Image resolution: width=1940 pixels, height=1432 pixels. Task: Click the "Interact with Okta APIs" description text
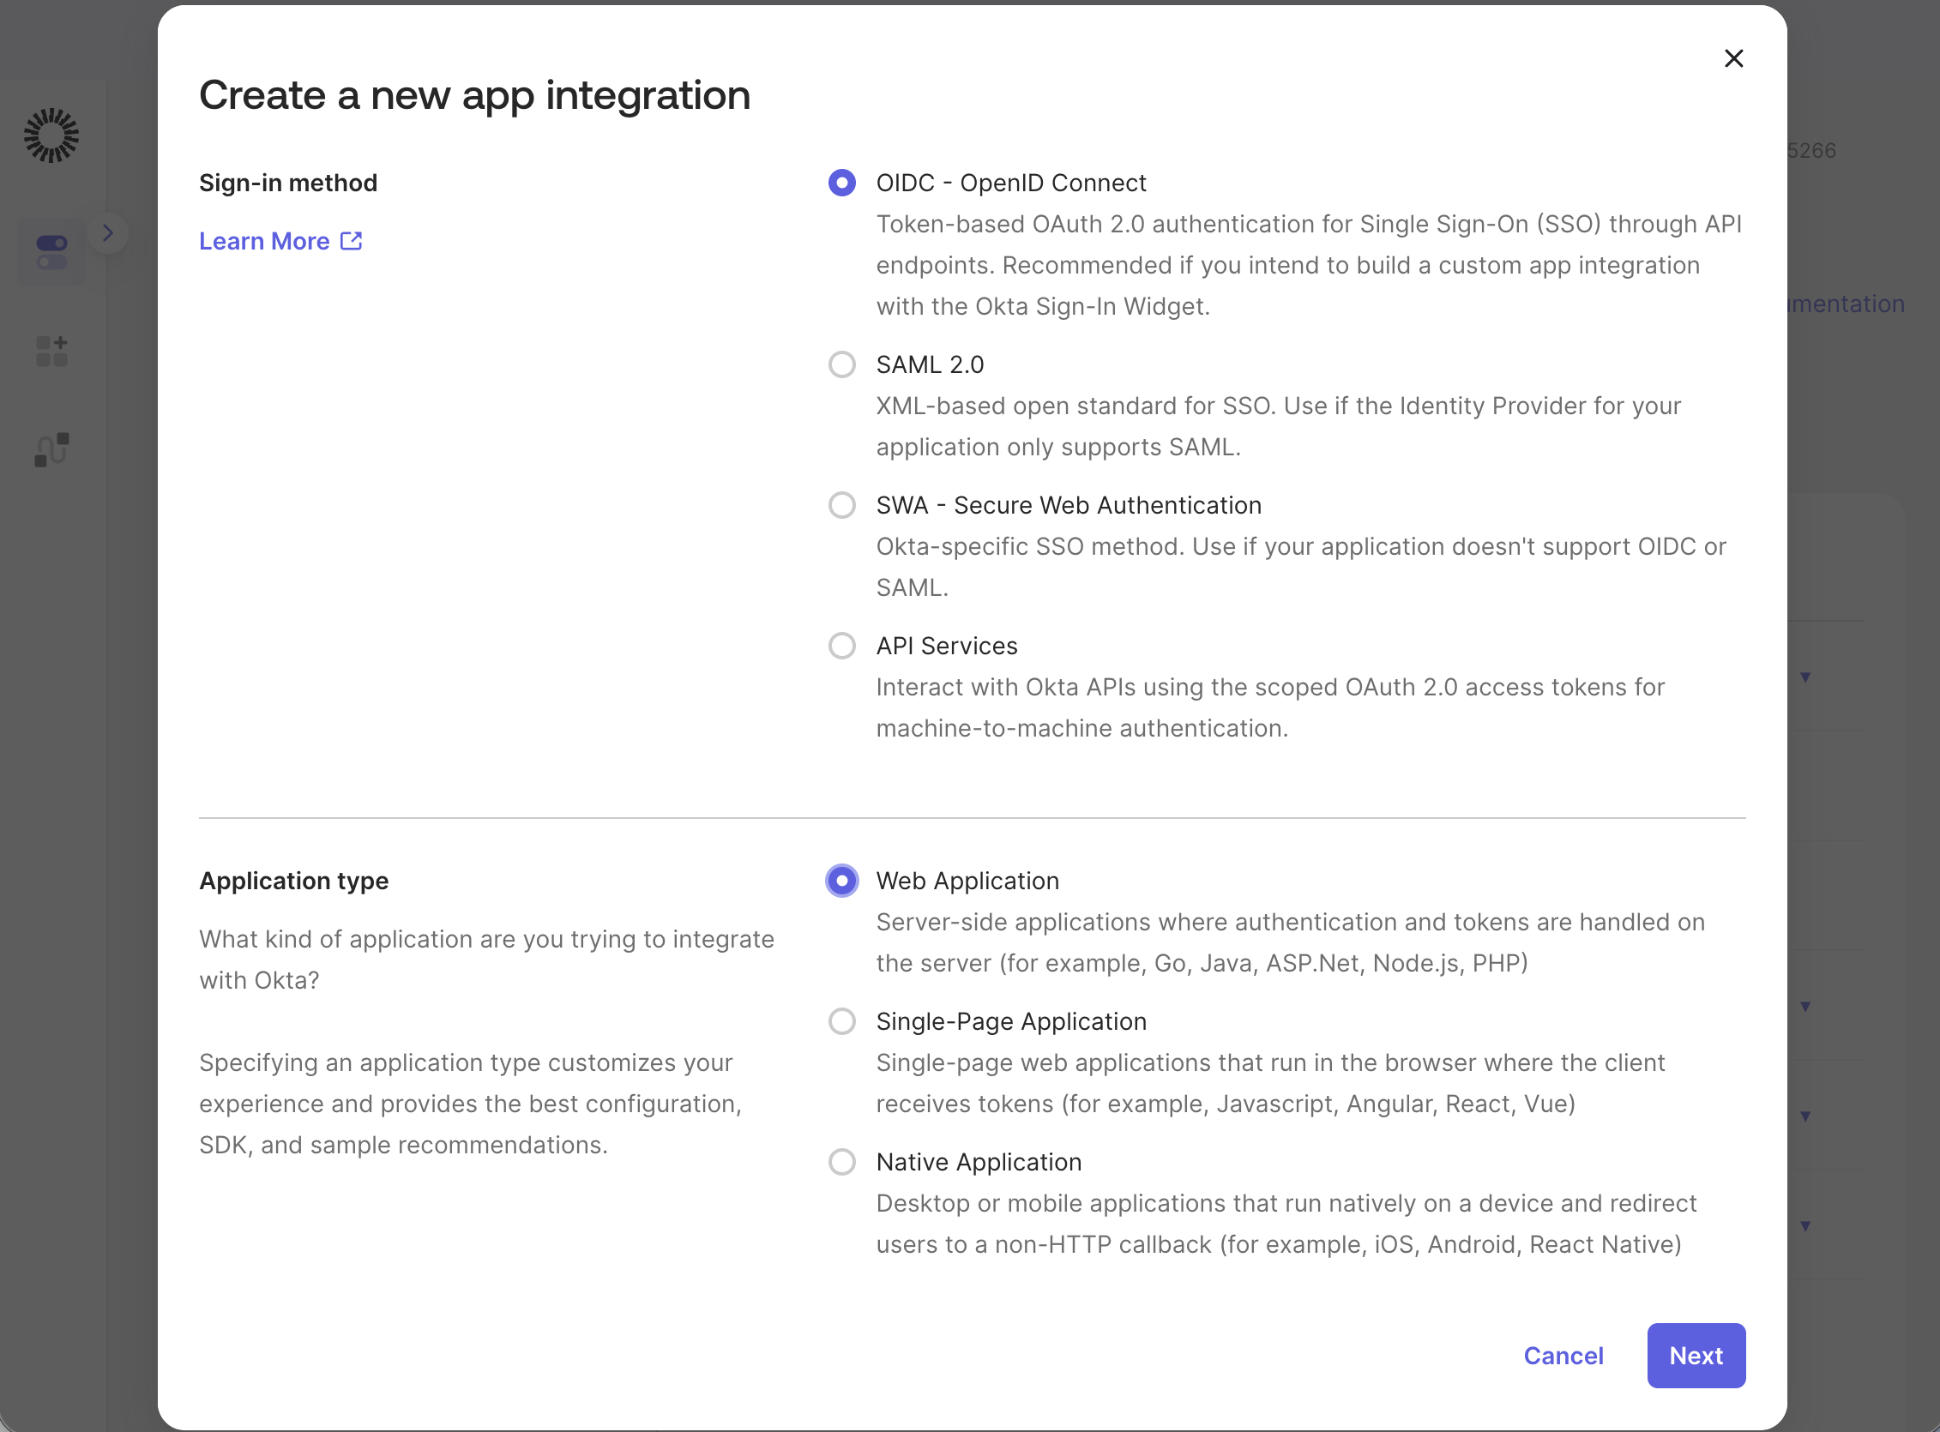1271,707
